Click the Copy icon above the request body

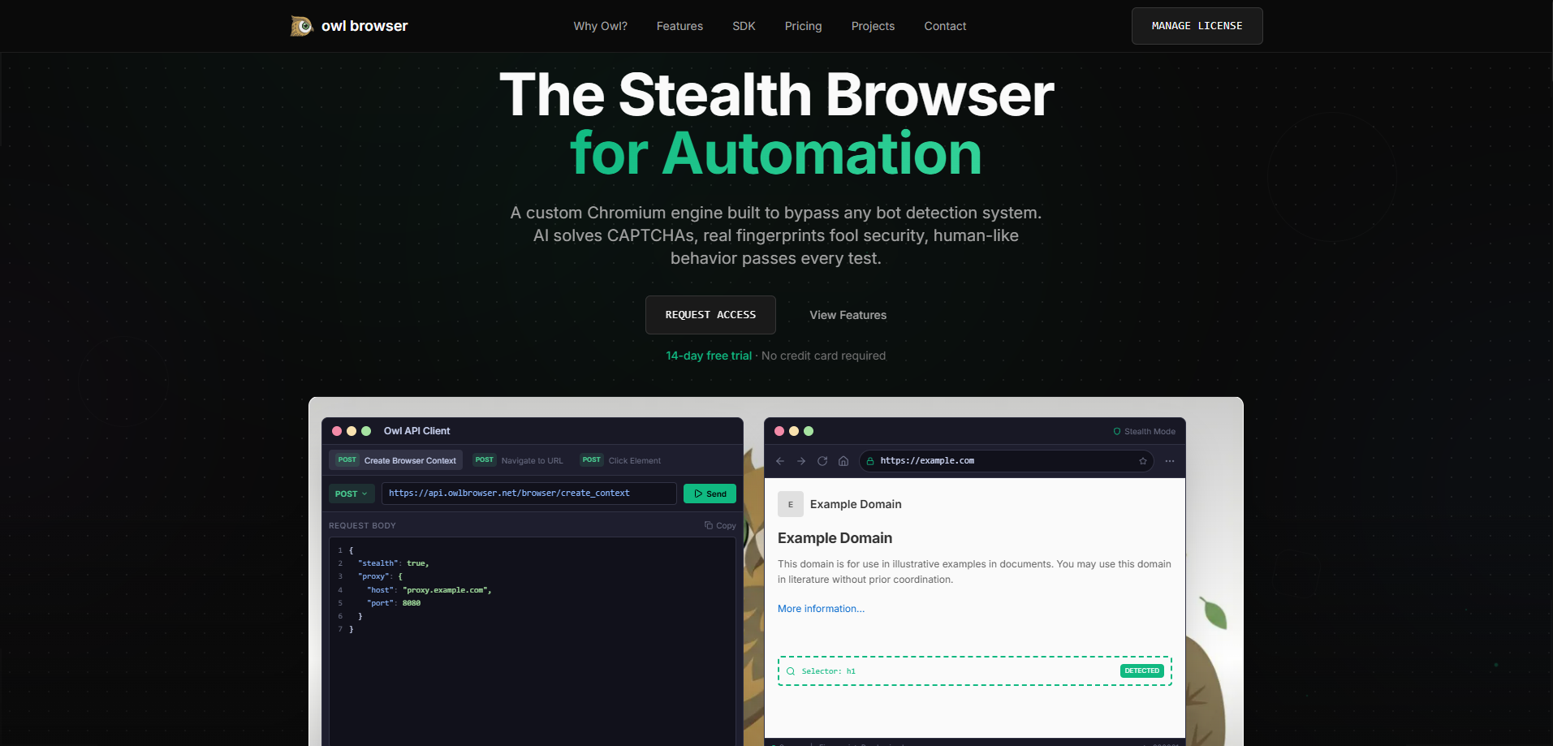tap(719, 525)
